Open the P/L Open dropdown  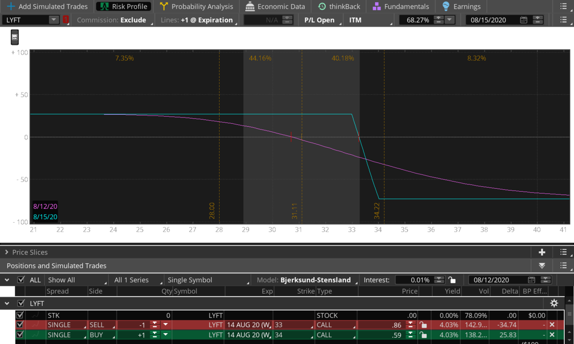(322, 20)
